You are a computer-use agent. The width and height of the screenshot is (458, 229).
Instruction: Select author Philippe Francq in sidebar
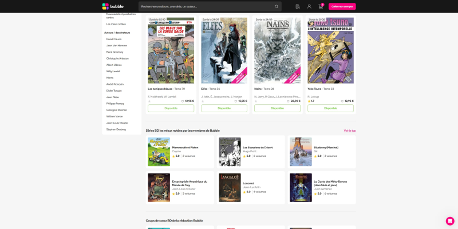115,104
